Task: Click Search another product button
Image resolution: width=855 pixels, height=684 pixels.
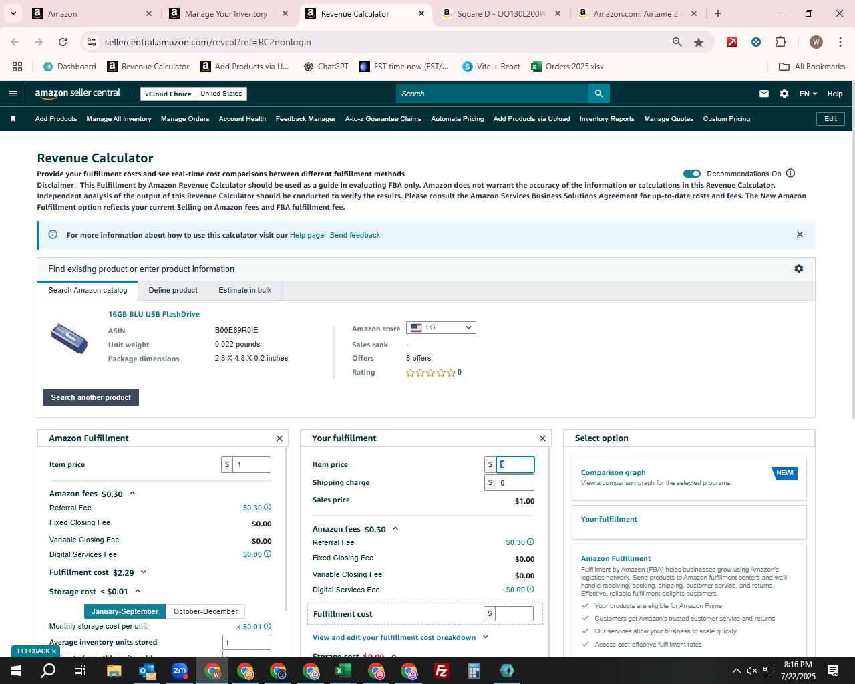Action: tap(91, 397)
